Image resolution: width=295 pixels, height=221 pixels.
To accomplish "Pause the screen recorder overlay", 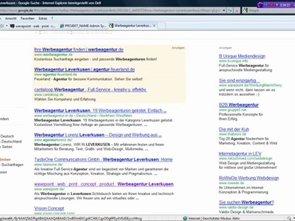I will tap(265, 5).
